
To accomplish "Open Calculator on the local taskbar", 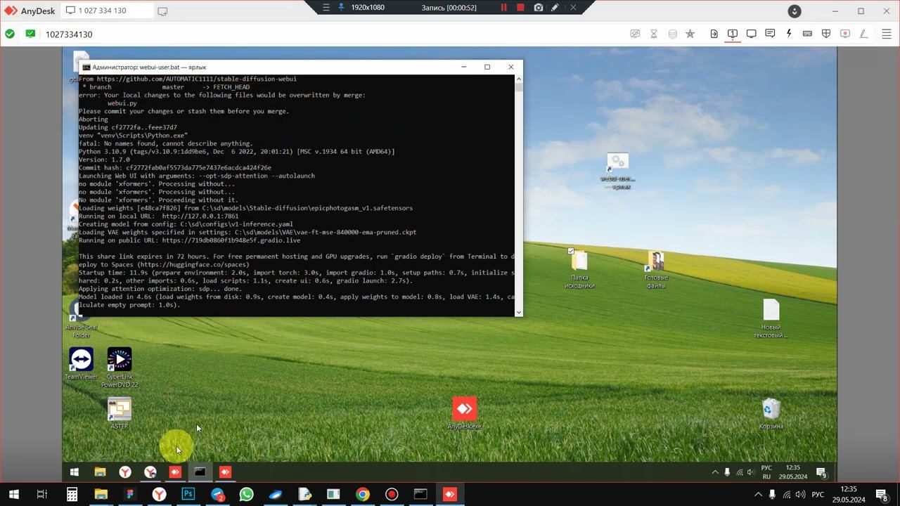I will click(x=72, y=495).
